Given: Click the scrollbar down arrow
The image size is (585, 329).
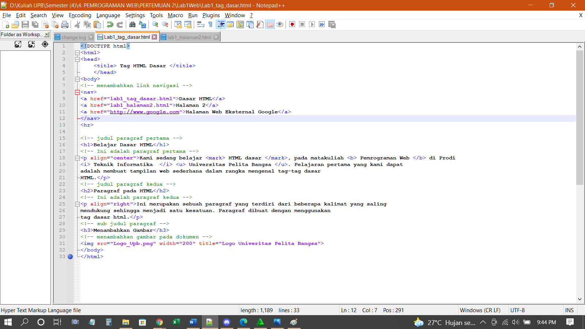Looking at the screenshot, I should tap(580, 299).
